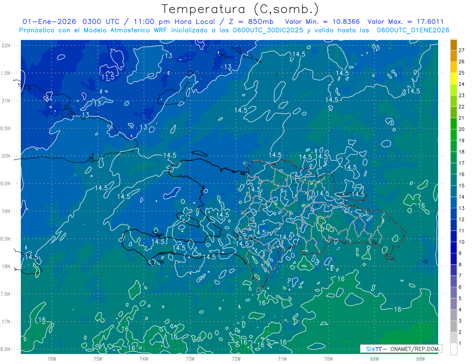Click the "73W" longitude axis label
The image size is (472, 364).
tap(190, 359)
